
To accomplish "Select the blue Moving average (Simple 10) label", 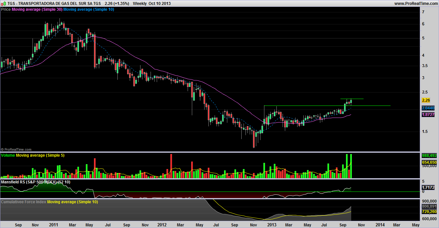I will point(88,9).
